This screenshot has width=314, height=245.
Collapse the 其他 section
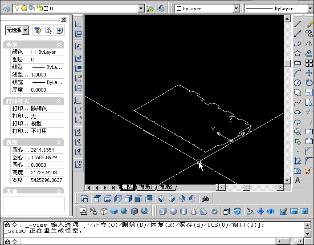click(59, 191)
